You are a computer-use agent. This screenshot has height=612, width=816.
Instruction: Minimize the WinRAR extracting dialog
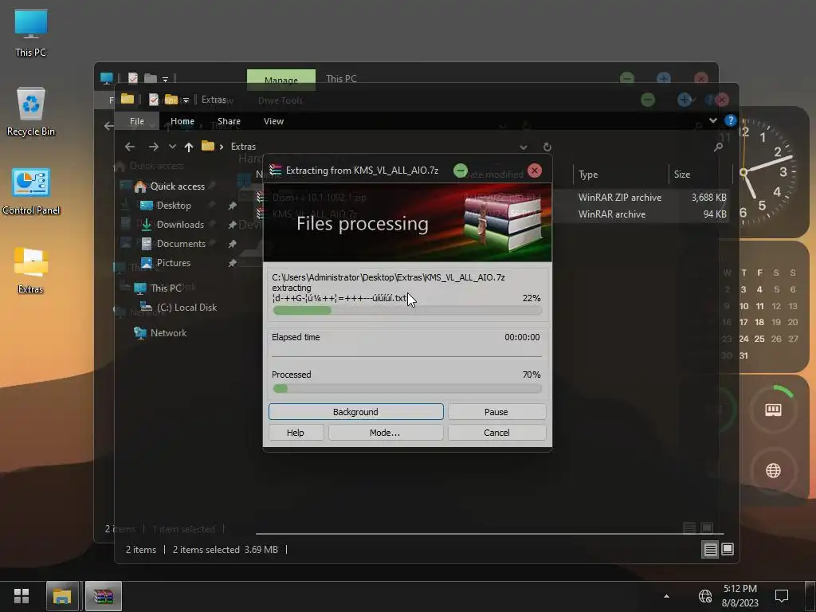click(x=460, y=171)
